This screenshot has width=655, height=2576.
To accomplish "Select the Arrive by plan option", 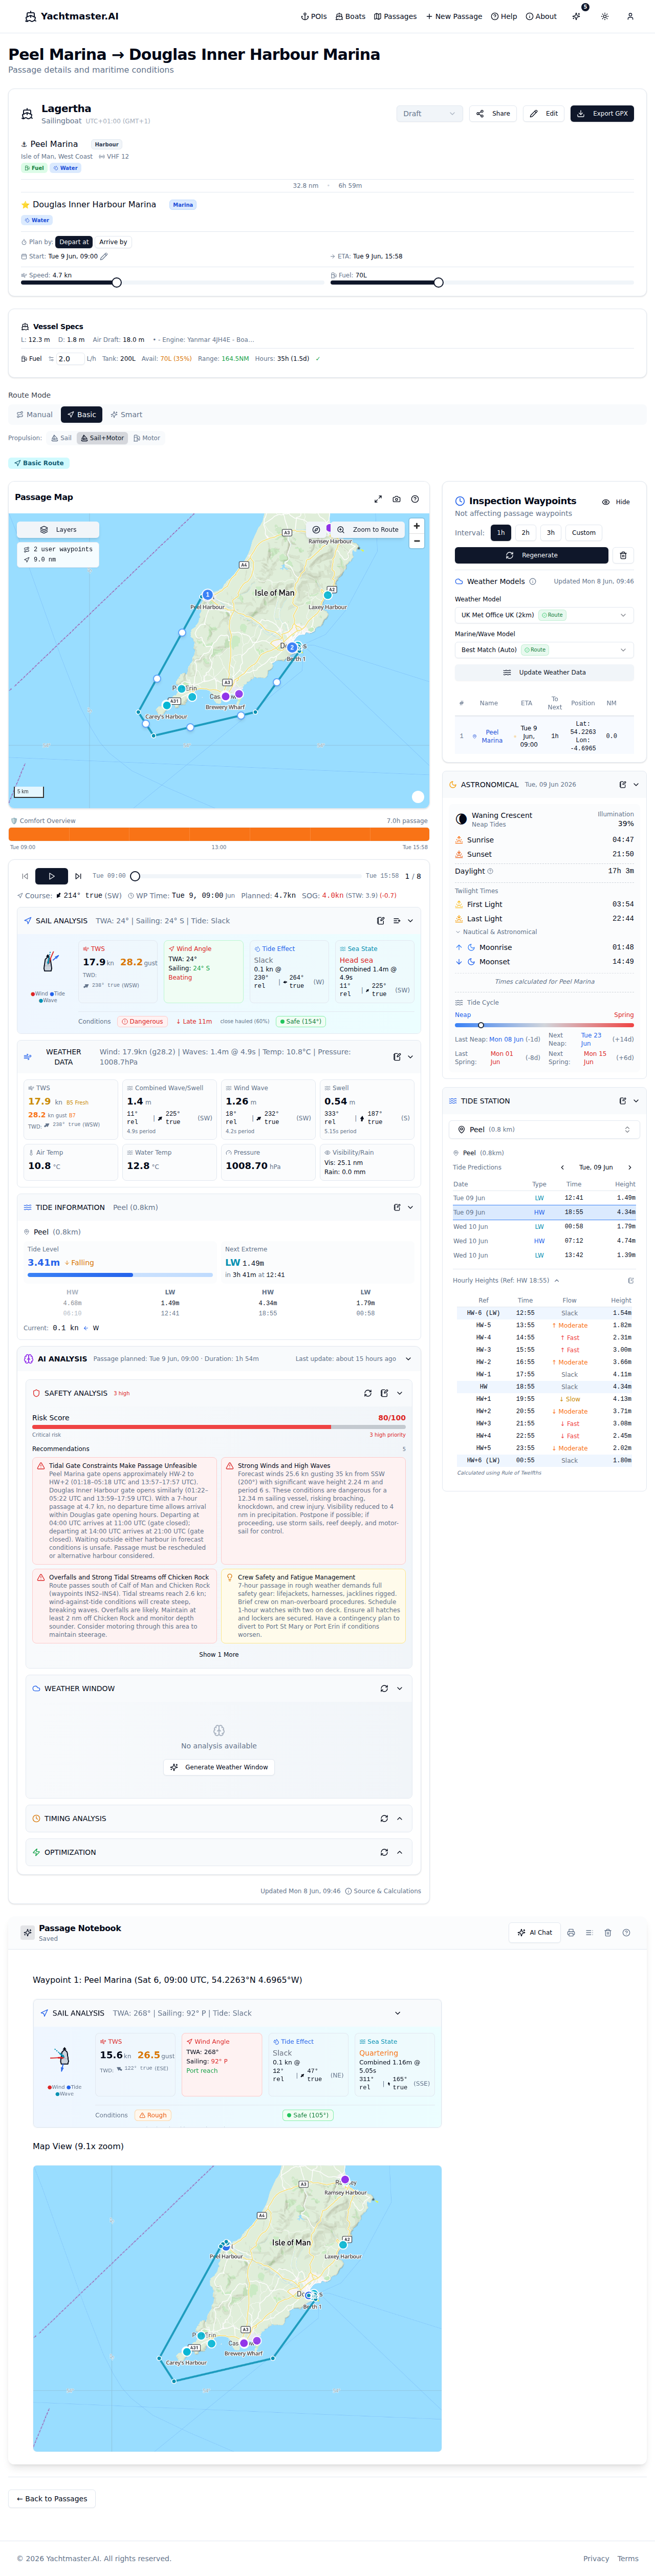I will coord(113,242).
